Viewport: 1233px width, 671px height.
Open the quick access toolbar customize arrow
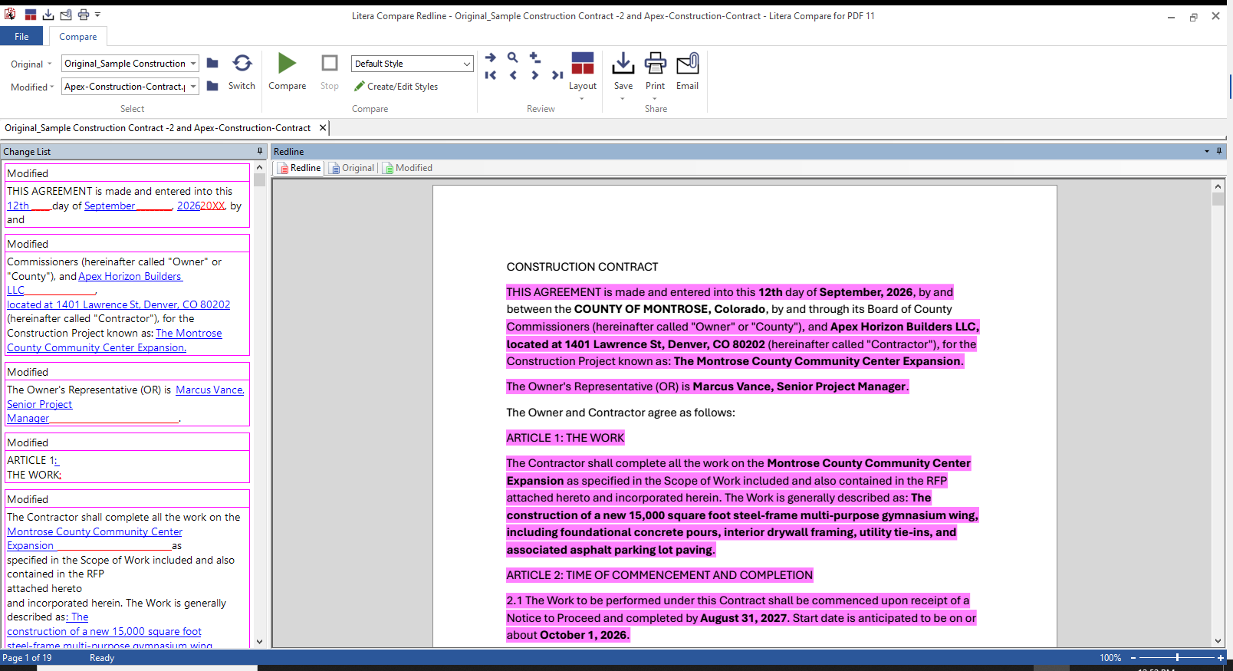click(97, 15)
